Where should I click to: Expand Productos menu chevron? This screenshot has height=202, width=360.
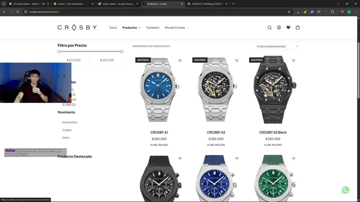(x=139, y=27)
